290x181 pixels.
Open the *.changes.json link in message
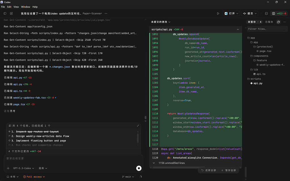(x=59, y=67)
